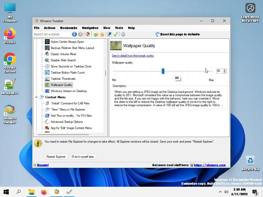Open the Help menu
The width and height of the screenshot is (263, 197).
point(131,28)
